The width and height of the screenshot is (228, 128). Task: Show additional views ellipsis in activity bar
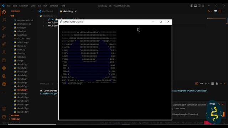tap(4, 92)
